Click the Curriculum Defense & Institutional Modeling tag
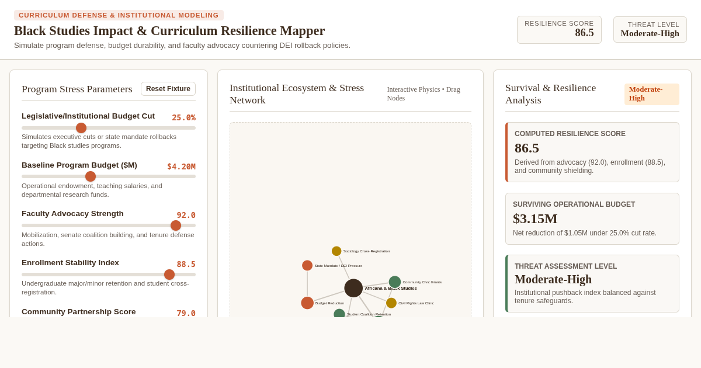This screenshot has width=701, height=368. tap(119, 15)
